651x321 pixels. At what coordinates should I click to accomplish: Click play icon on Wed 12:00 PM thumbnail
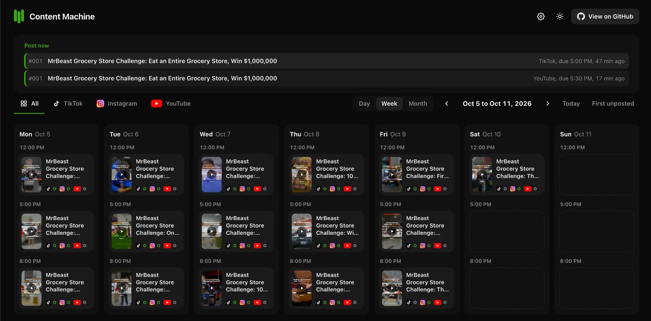(x=212, y=174)
